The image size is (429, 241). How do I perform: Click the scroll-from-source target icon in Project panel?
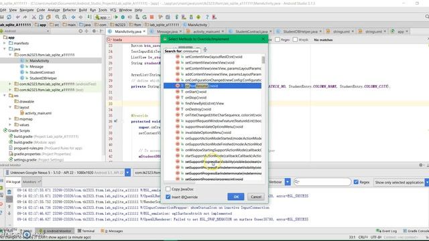pyautogui.click(x=80, y=31)
